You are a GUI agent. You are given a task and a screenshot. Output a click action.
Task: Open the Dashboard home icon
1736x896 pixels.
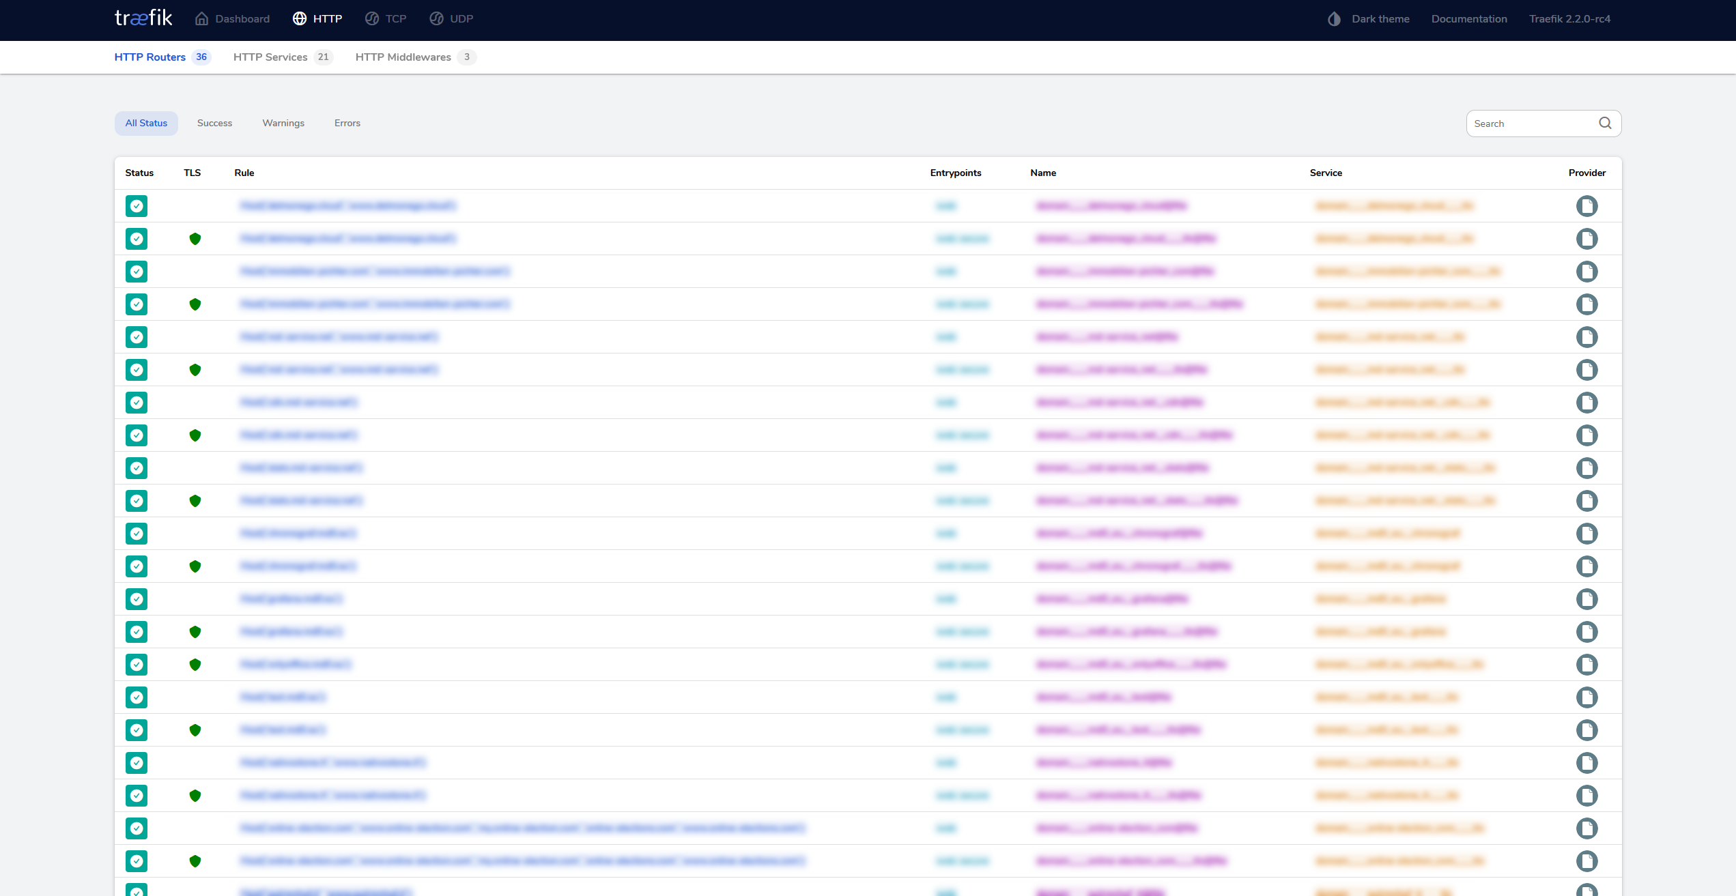pos(201,18)
